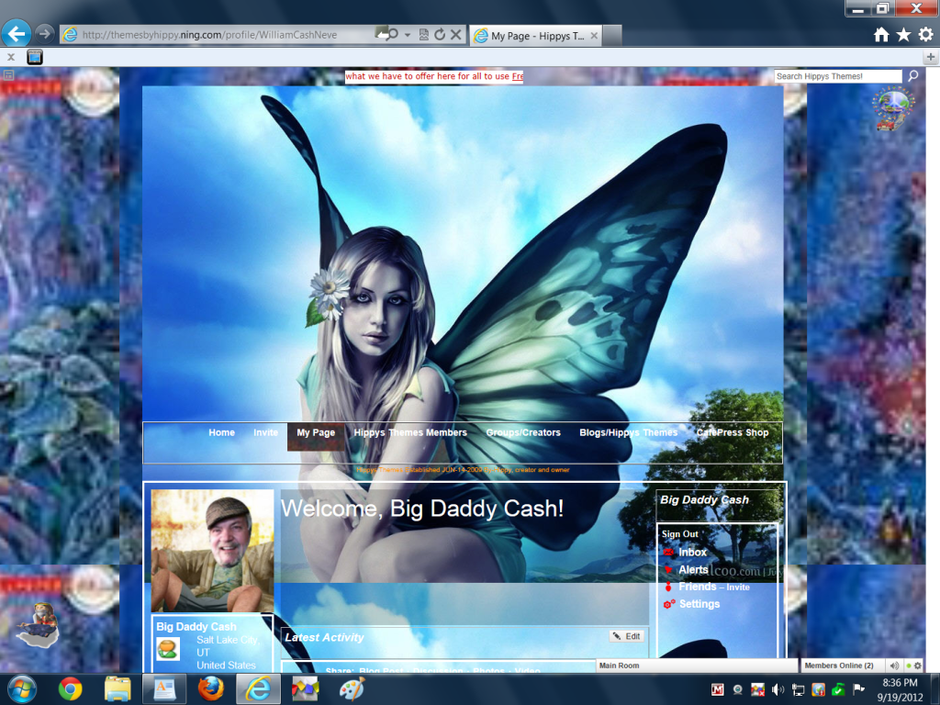Open the photo gallery taskbar icon

click(x=305, y=688)
